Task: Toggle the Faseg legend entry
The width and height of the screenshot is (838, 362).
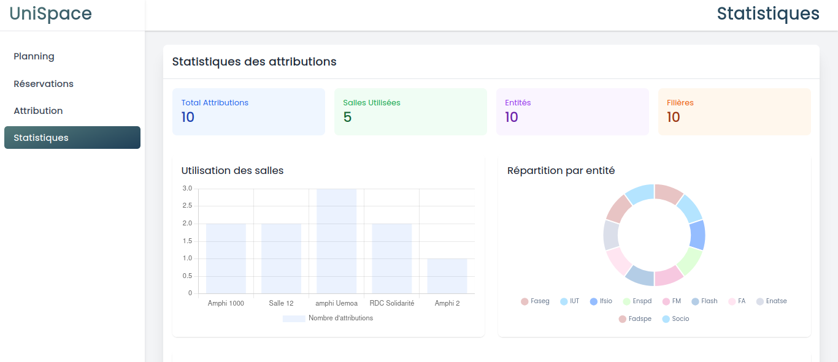Action: [535, 301]
